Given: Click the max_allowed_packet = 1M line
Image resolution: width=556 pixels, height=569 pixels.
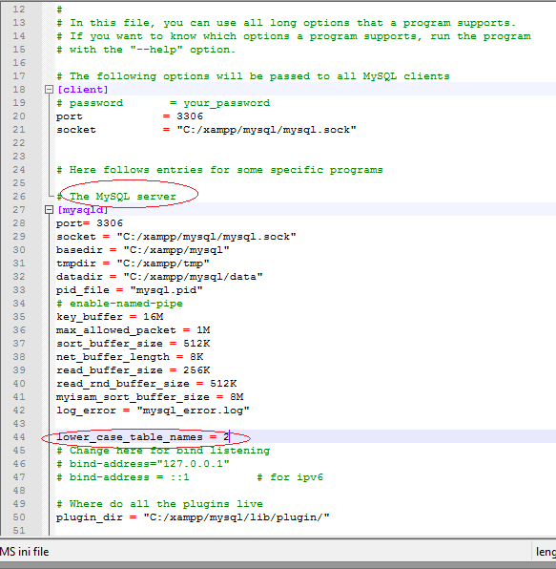Looking at the screenshot, I should 133,330.
